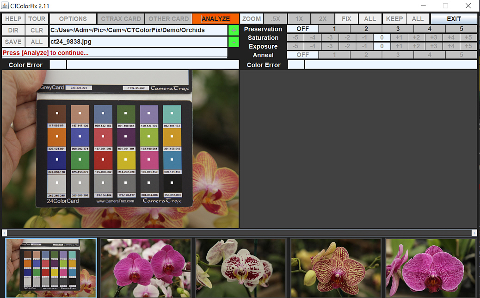The width and height of the screenshot is (480, 298).
Task: Select the white spotted orchid thumbnail
Action: coord(240,268)
